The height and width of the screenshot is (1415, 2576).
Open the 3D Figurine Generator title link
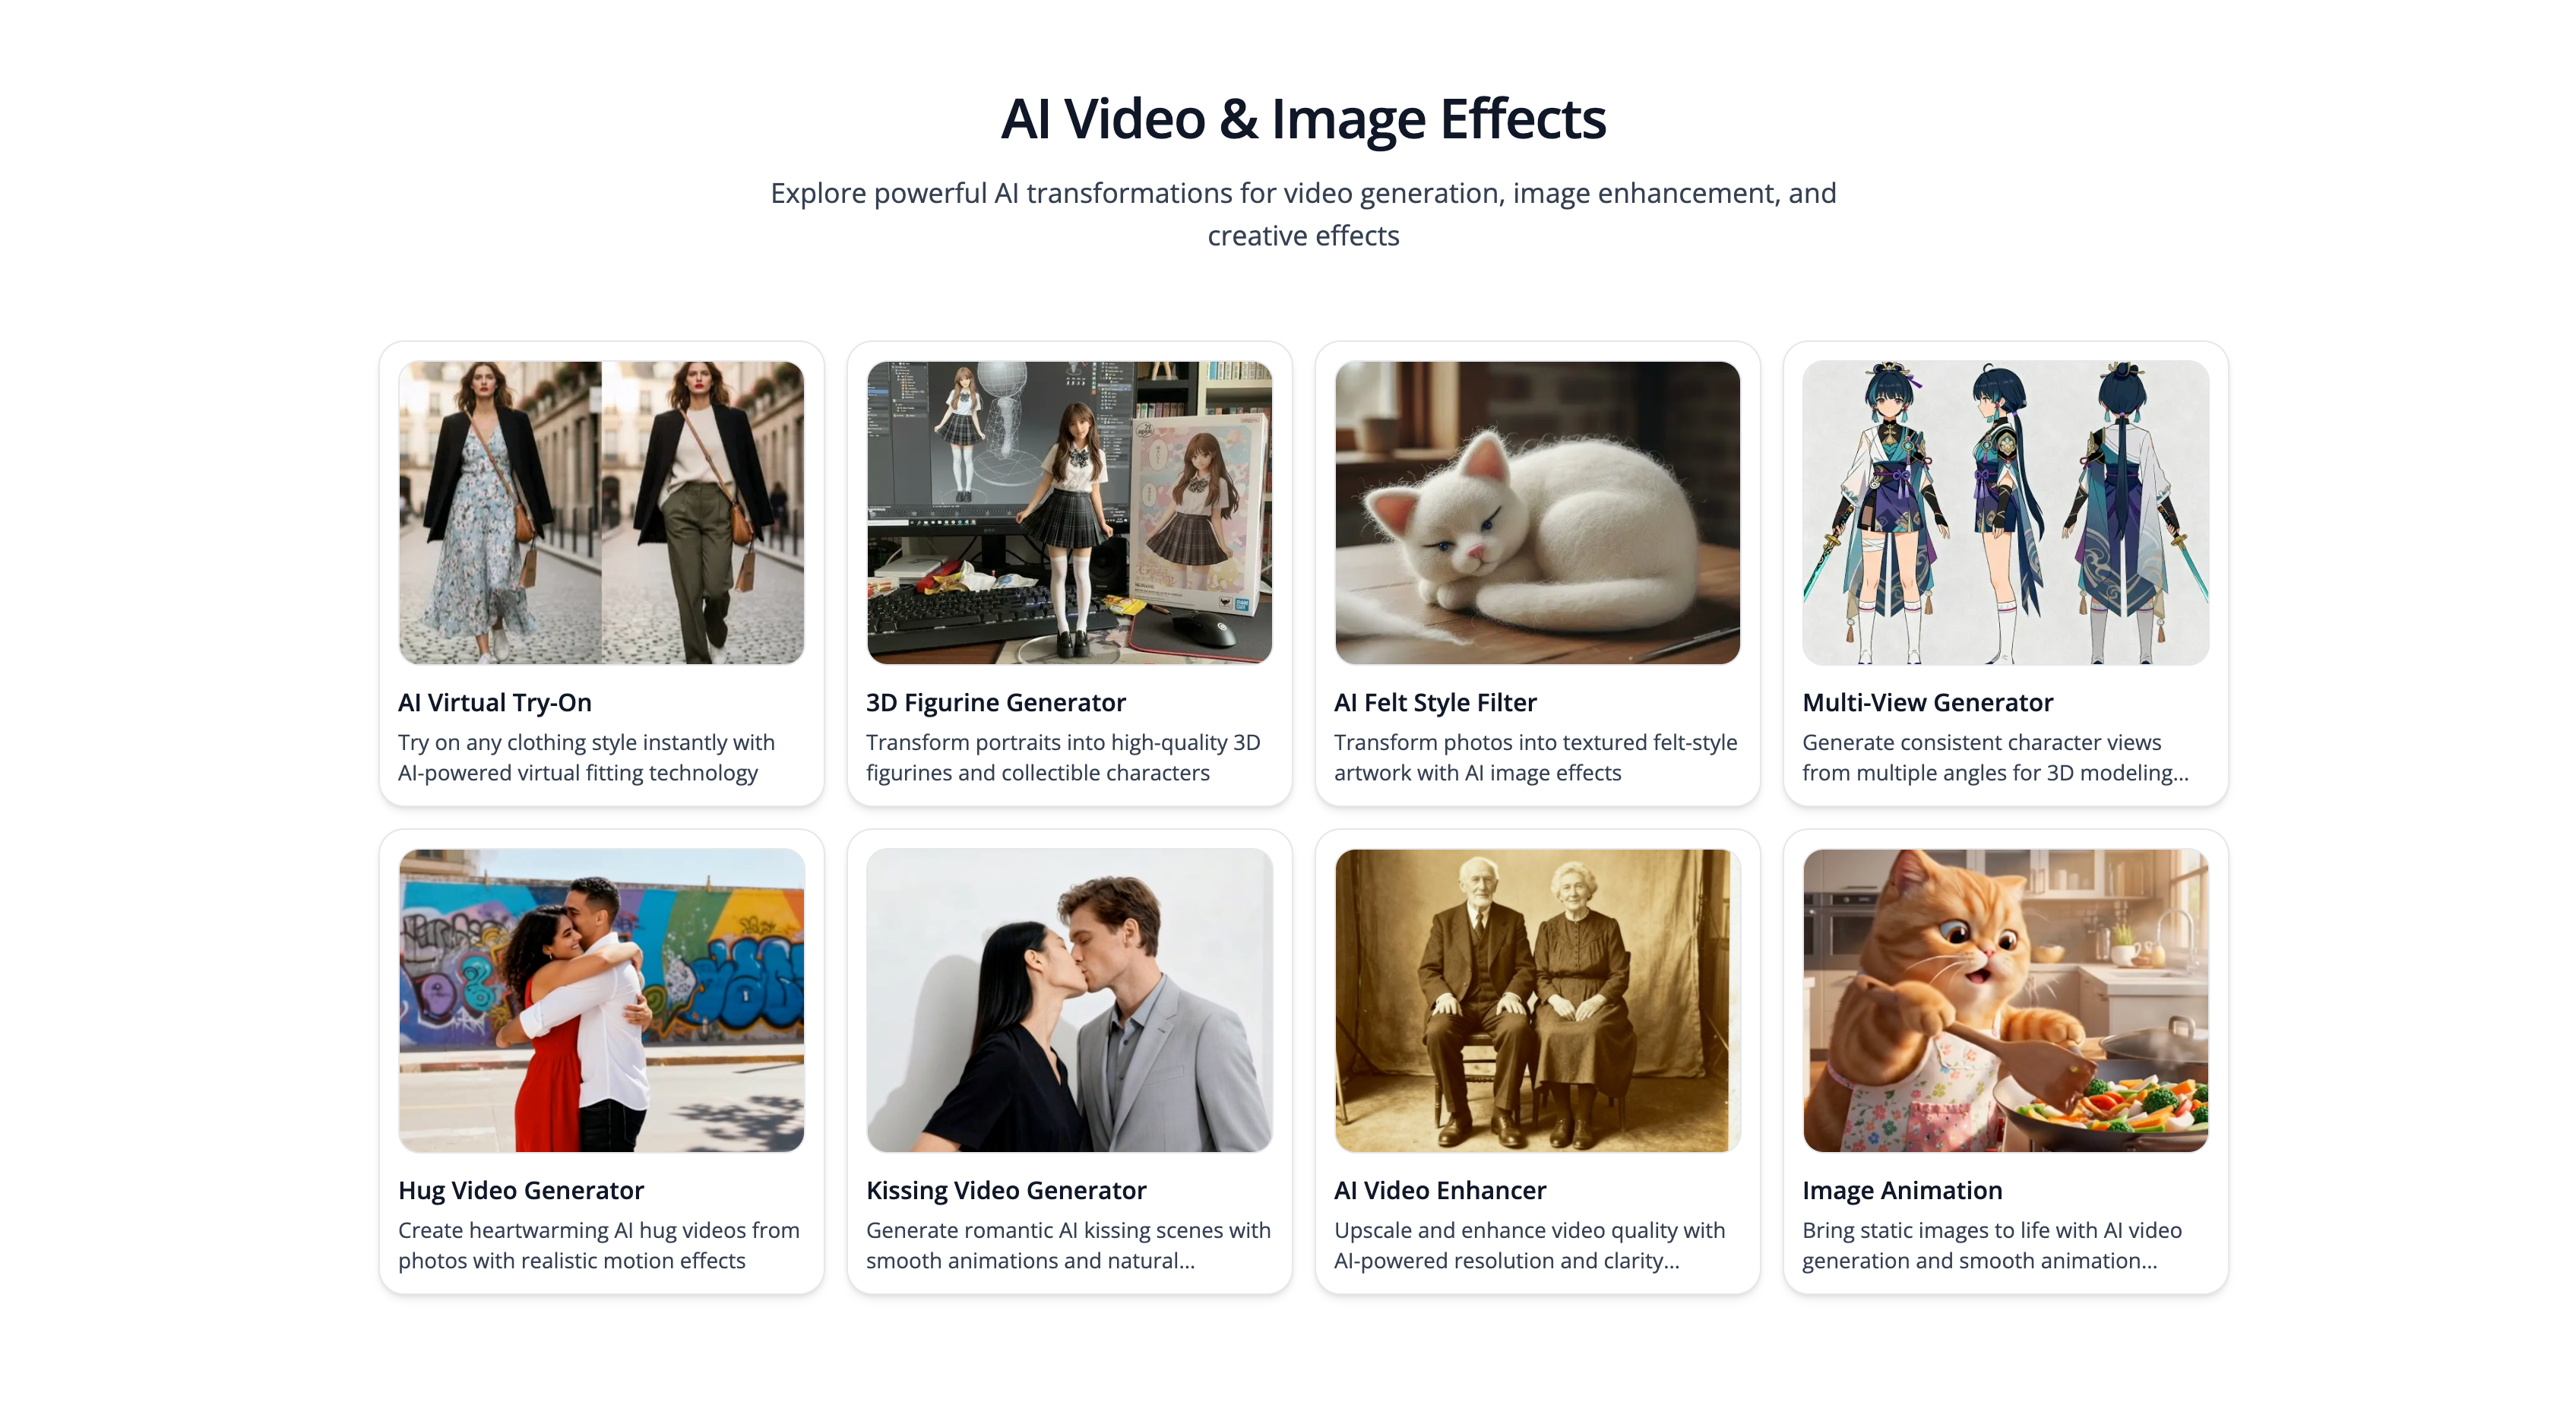(x=995, y=702)
